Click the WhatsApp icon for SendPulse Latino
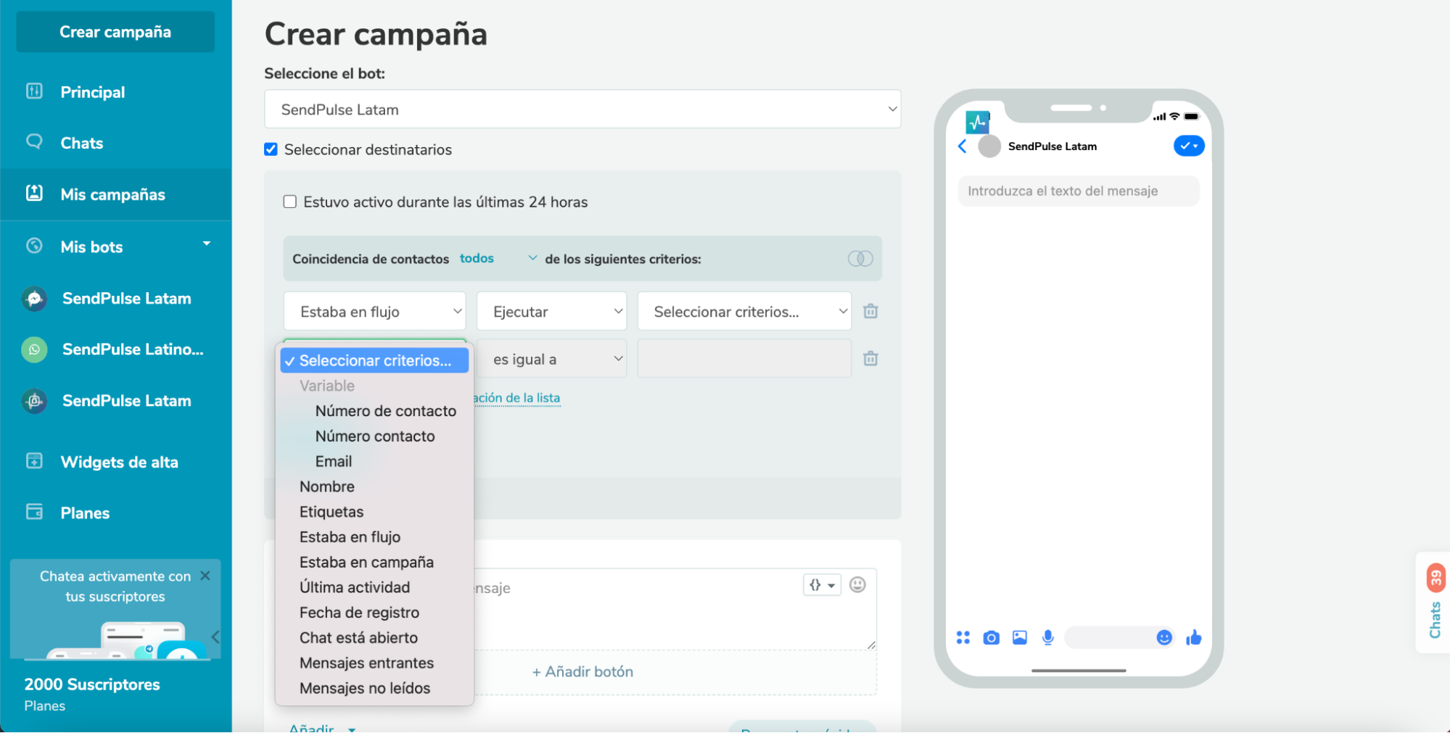Viewport: 1450px width, 733px height. [x=34, y=349]
